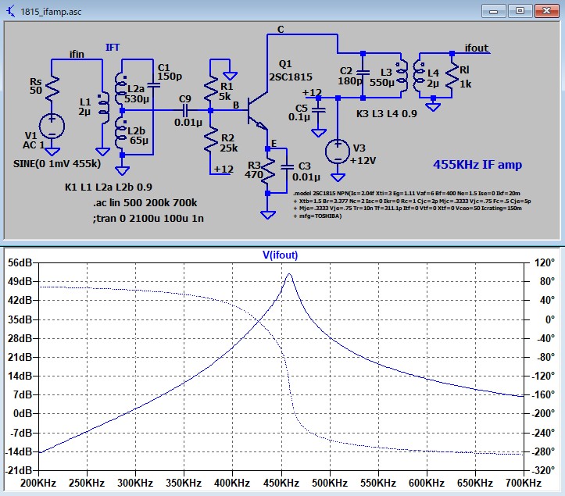
Task: Select emitter resistor R3 470
Action: 267,173
